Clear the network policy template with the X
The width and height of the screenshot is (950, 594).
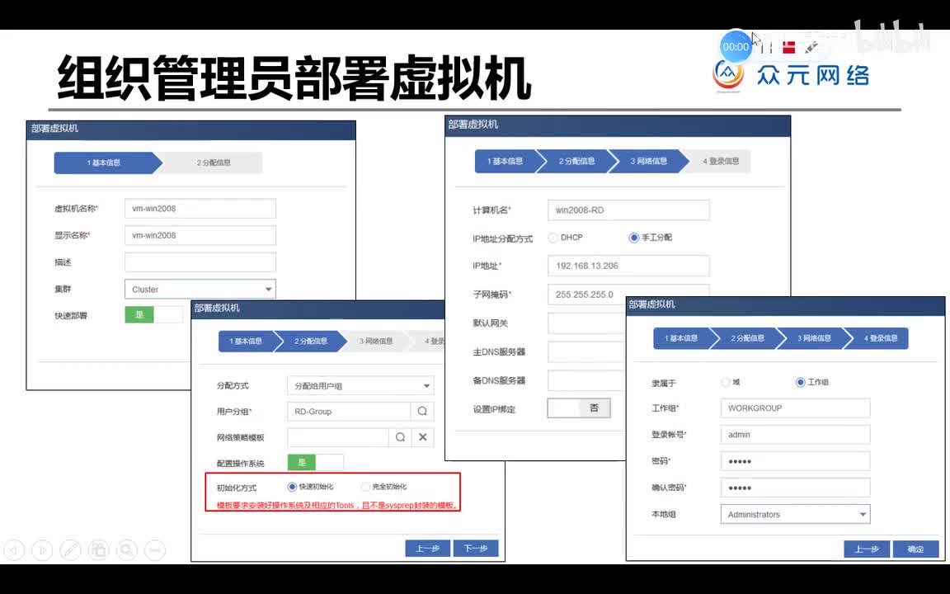tap(423, 437)
